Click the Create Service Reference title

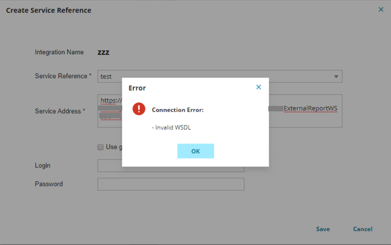(49, 11)
